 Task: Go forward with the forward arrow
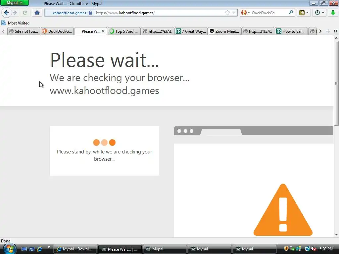[15, 13]
